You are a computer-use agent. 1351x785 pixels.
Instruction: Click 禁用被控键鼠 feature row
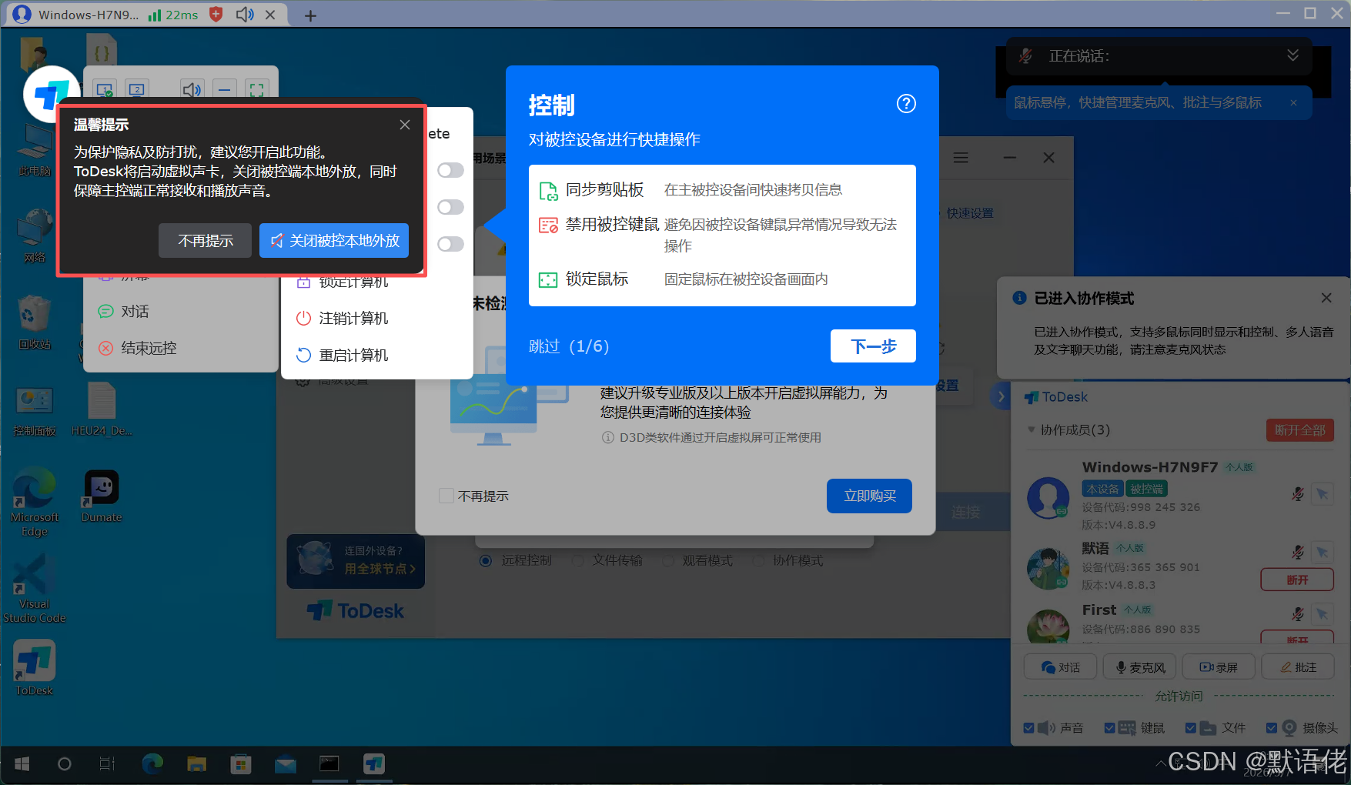coord(722,234)
